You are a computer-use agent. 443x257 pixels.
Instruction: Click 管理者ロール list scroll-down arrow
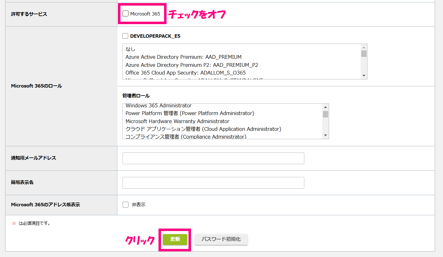pyautogui.click(x=325, y=135)
